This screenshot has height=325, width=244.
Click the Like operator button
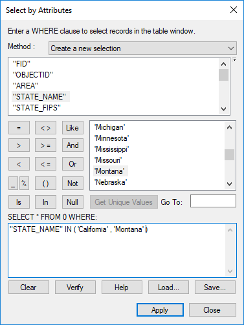(x=72, y=128)
